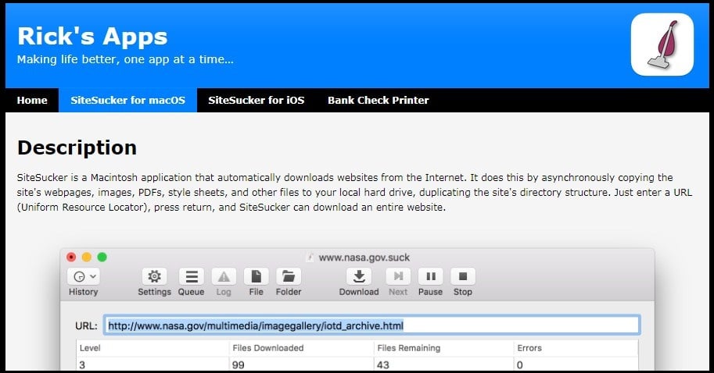This screenshot has height=373, width=714.
Task: Open the History clock dropdown
Action: 84,276
